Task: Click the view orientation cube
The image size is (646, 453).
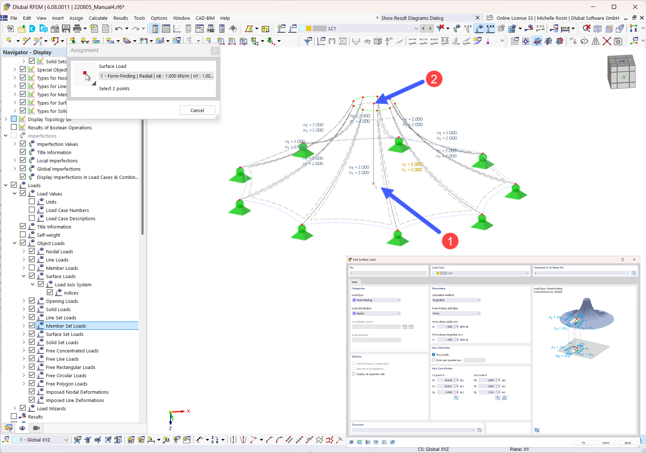Action: (x=622, y=72)
